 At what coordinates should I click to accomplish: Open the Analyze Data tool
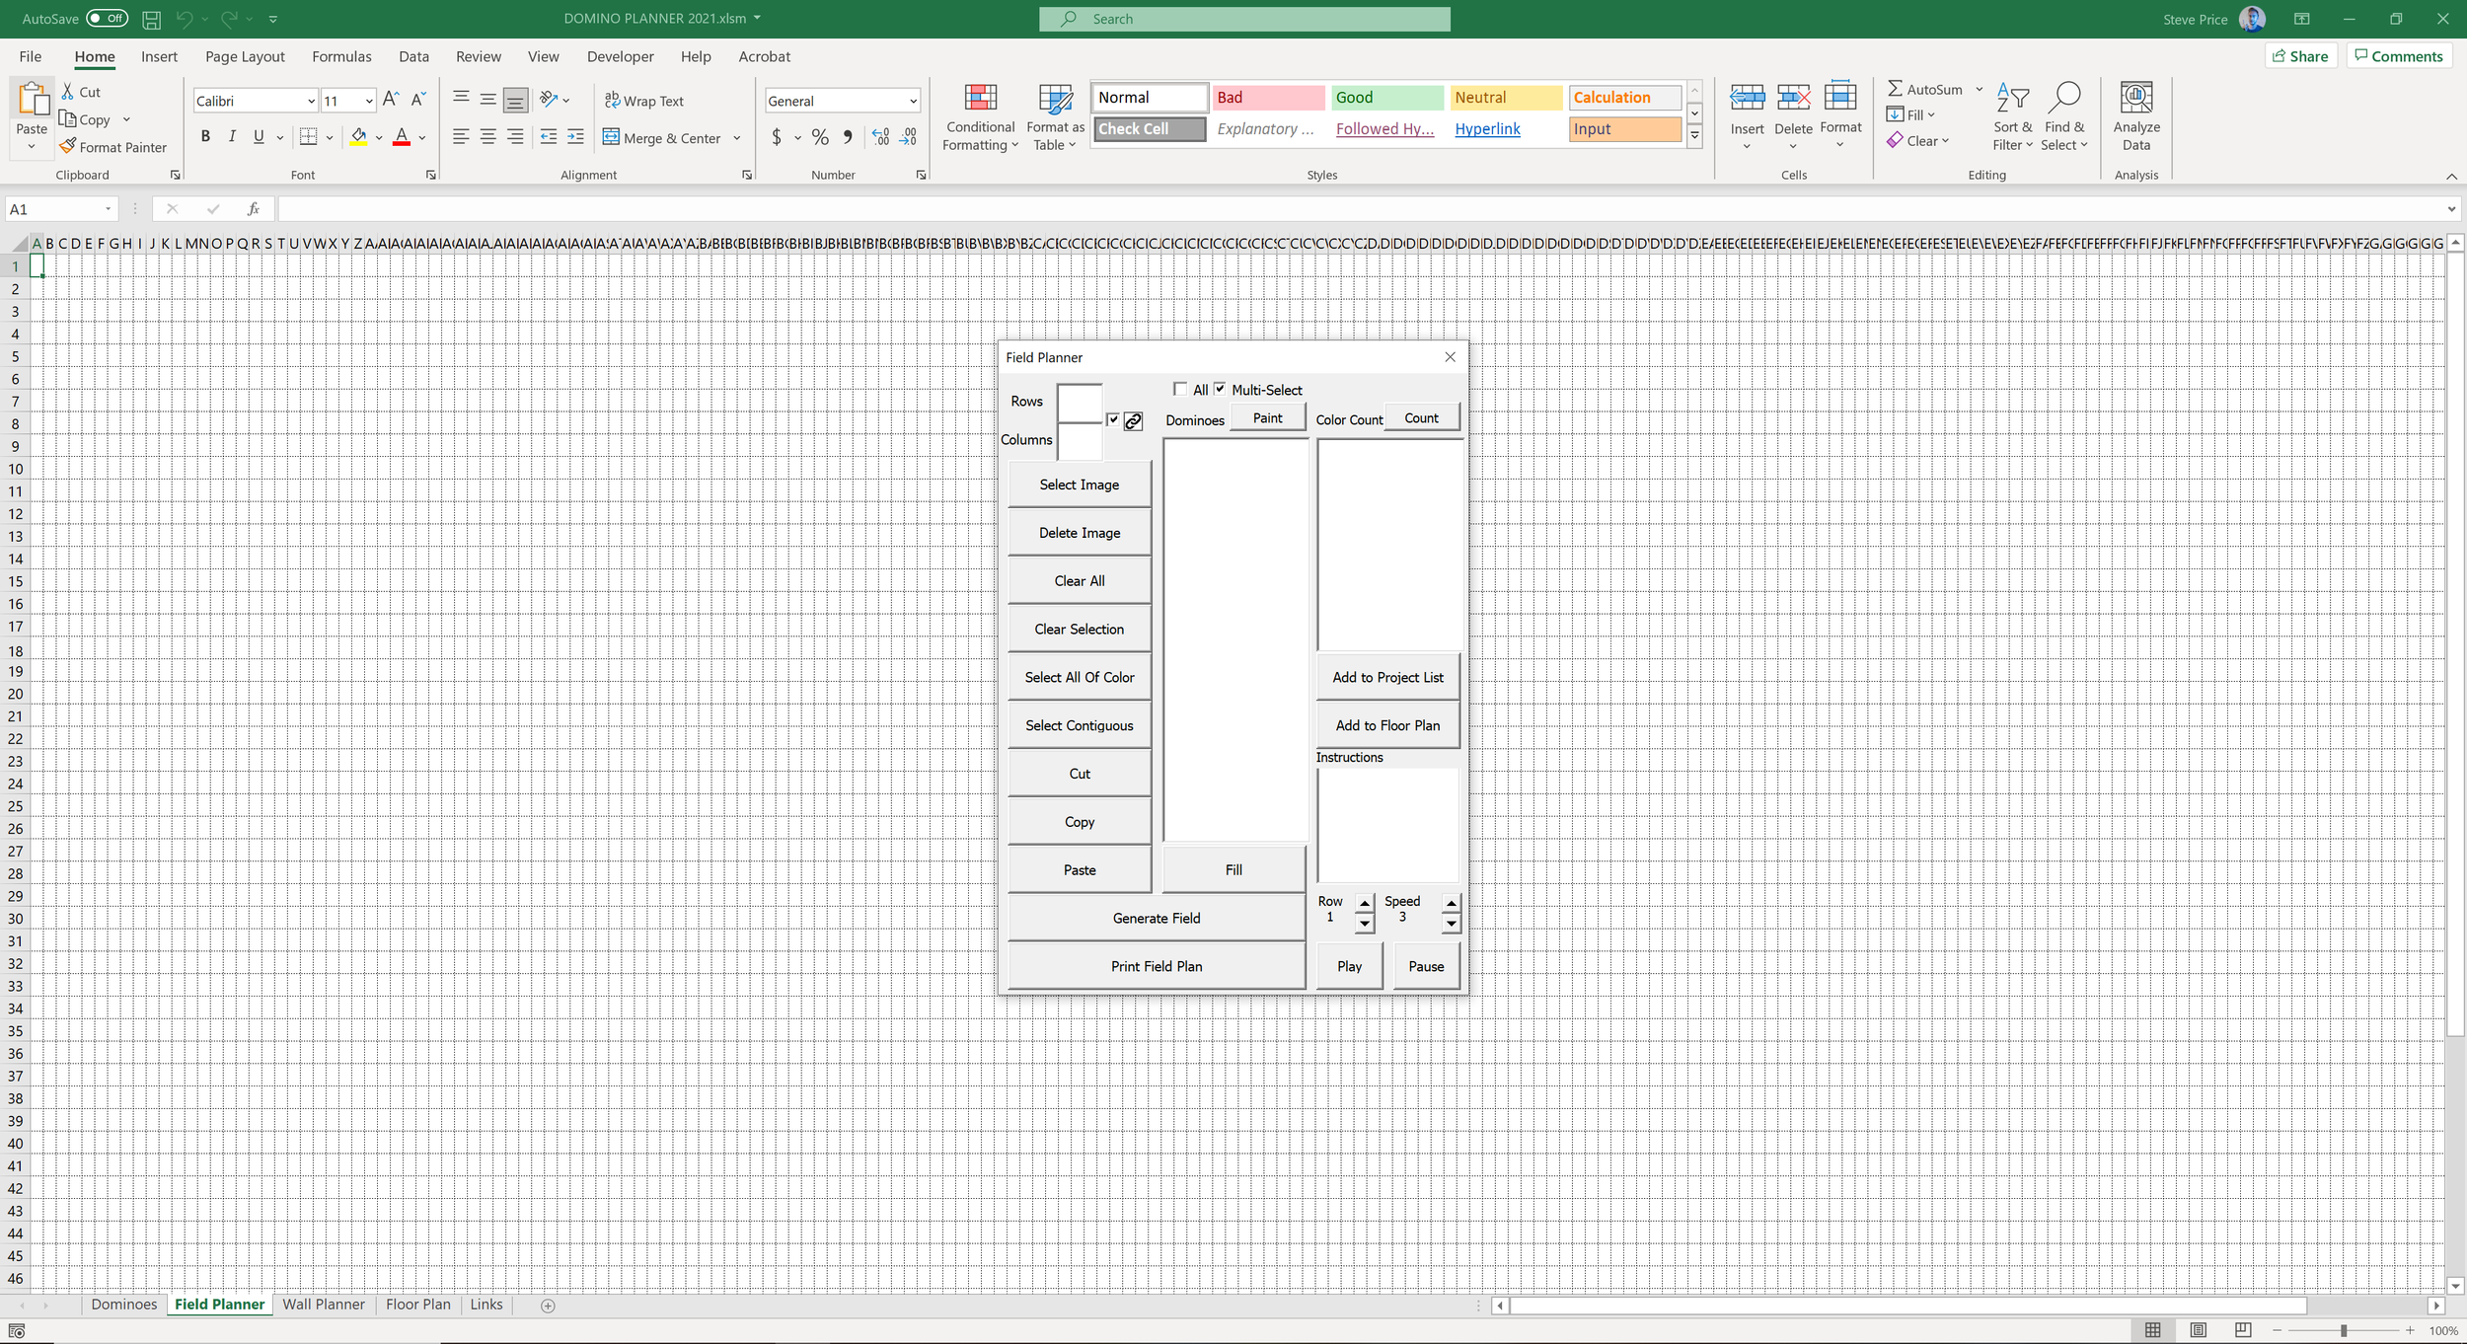click(2135, 98)
